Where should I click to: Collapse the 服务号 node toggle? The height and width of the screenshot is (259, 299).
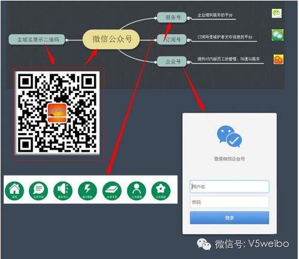189,18
